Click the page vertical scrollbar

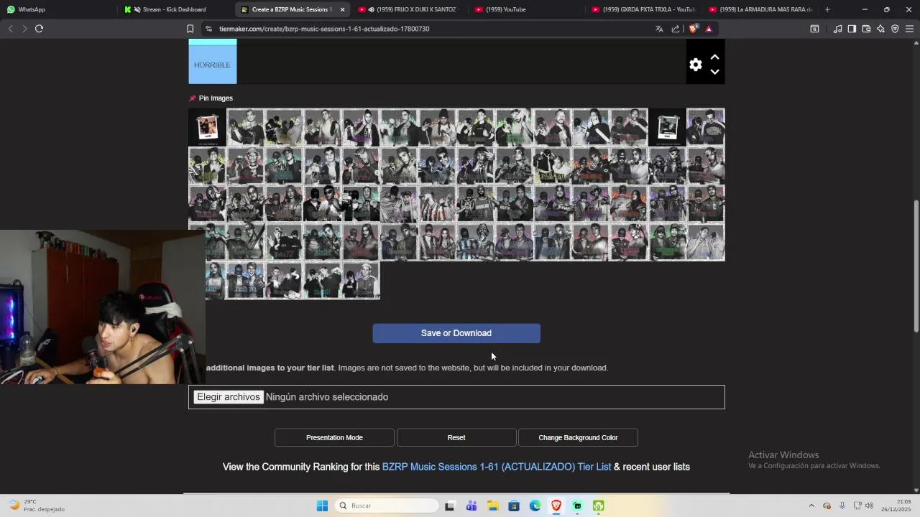916,266
